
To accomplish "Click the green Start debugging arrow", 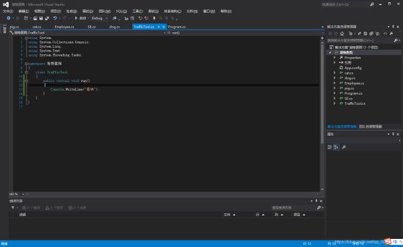I will pos(76,18).
